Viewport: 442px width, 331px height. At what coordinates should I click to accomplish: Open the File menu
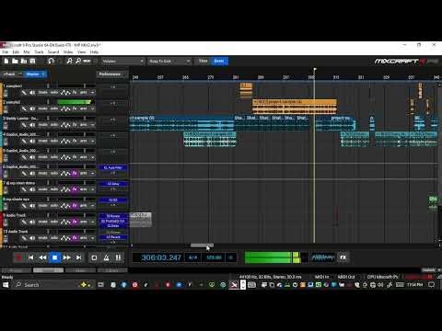click(6, 51)
